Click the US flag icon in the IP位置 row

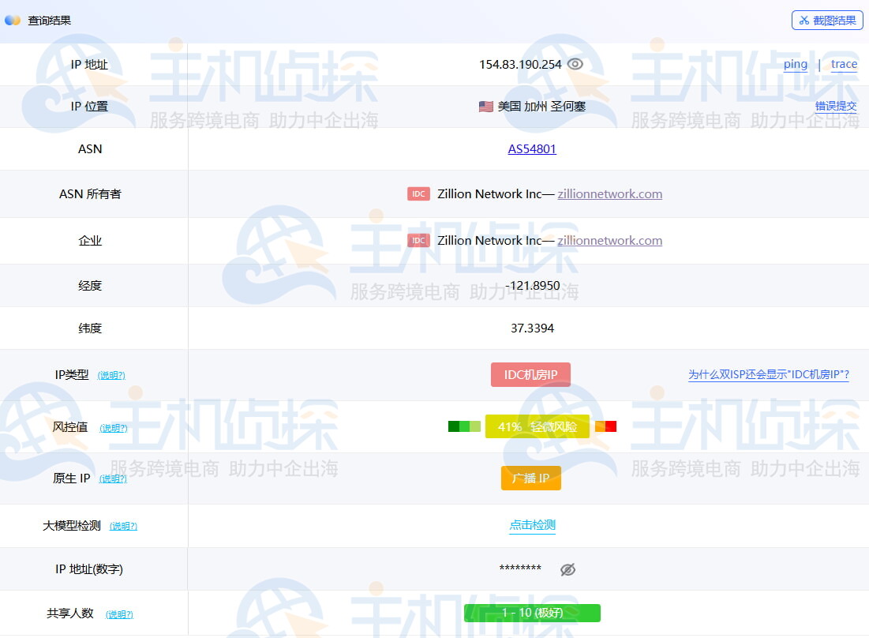(x=485, y=106)
